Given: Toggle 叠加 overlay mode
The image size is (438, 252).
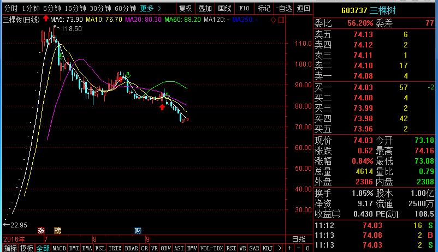Looking at the screenshot, I should (x=205, y=9).
